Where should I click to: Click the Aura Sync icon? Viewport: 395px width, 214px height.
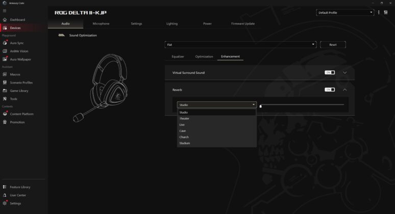pyautogui.click(x=5, y=43)
